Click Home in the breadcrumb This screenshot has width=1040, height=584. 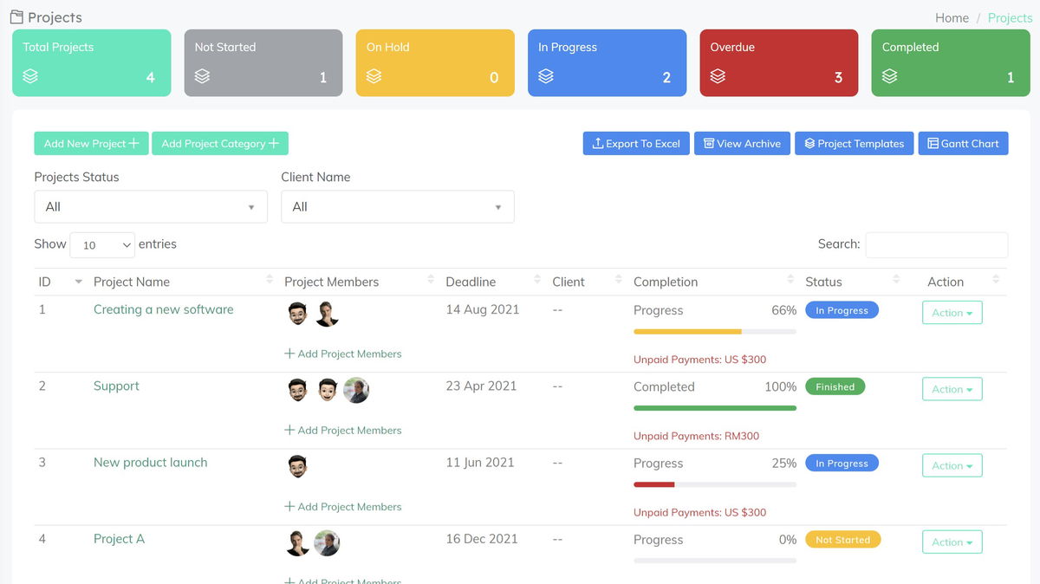point(952,17)
